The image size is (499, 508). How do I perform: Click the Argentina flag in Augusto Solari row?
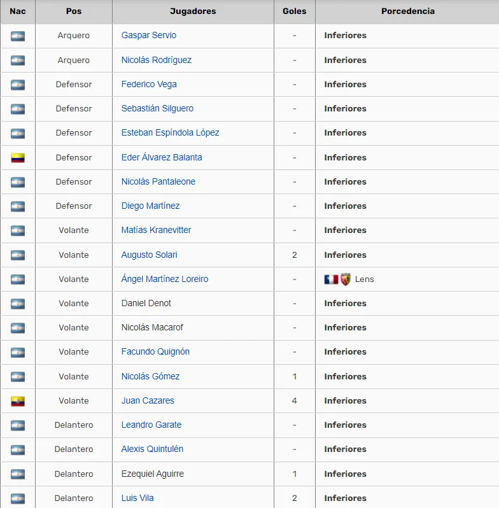pos(18,255)
